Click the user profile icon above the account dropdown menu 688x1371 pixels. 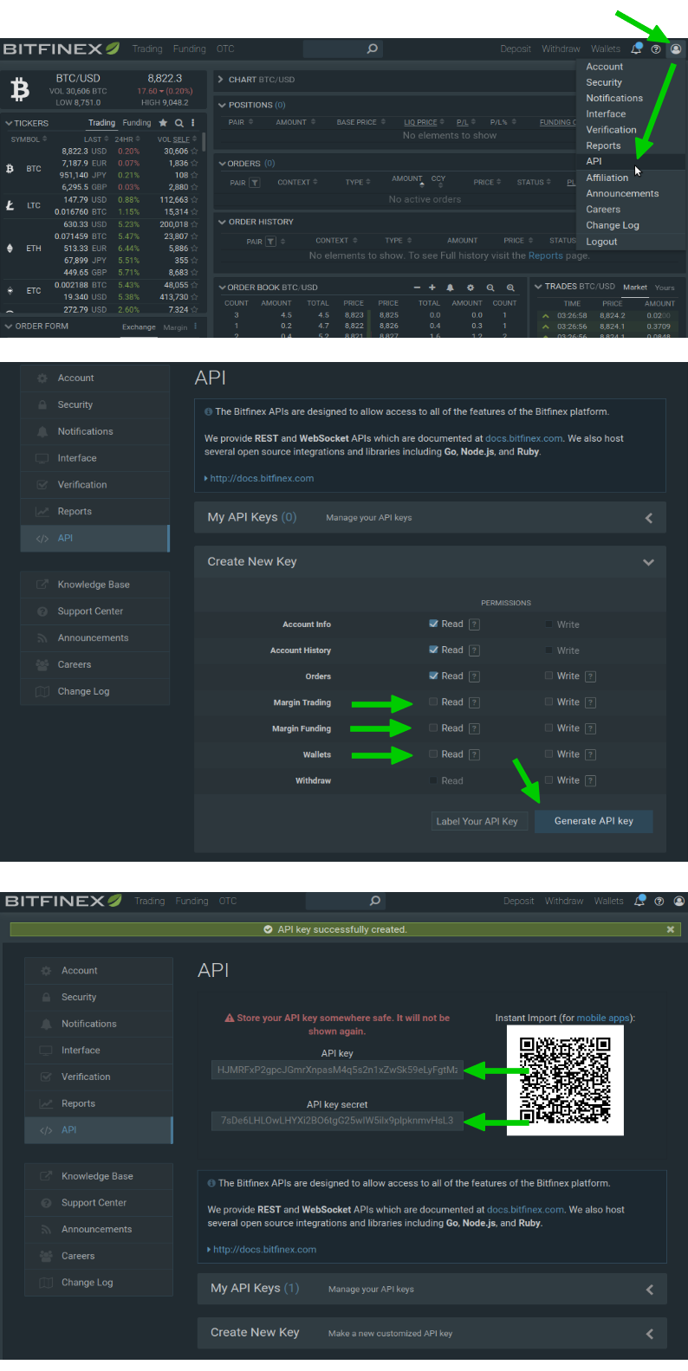[x=676, y=49]
